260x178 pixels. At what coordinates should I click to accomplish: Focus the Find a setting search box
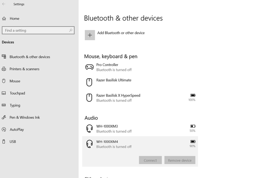[38, 30]
